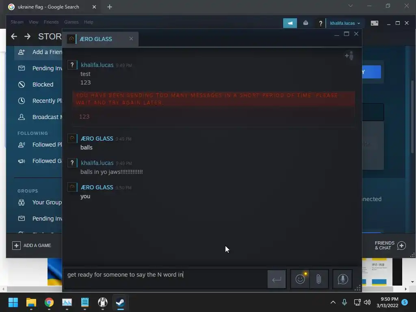Viewport: 416px width, 312px height.
Task: Open Chrome tab search dropdown arrow
Action: pyautogui.click(x=351, y=6)
